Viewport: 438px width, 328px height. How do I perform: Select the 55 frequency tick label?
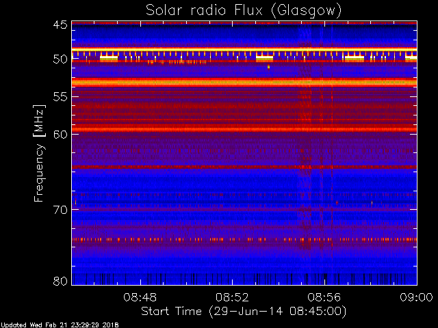coord(60,97)
